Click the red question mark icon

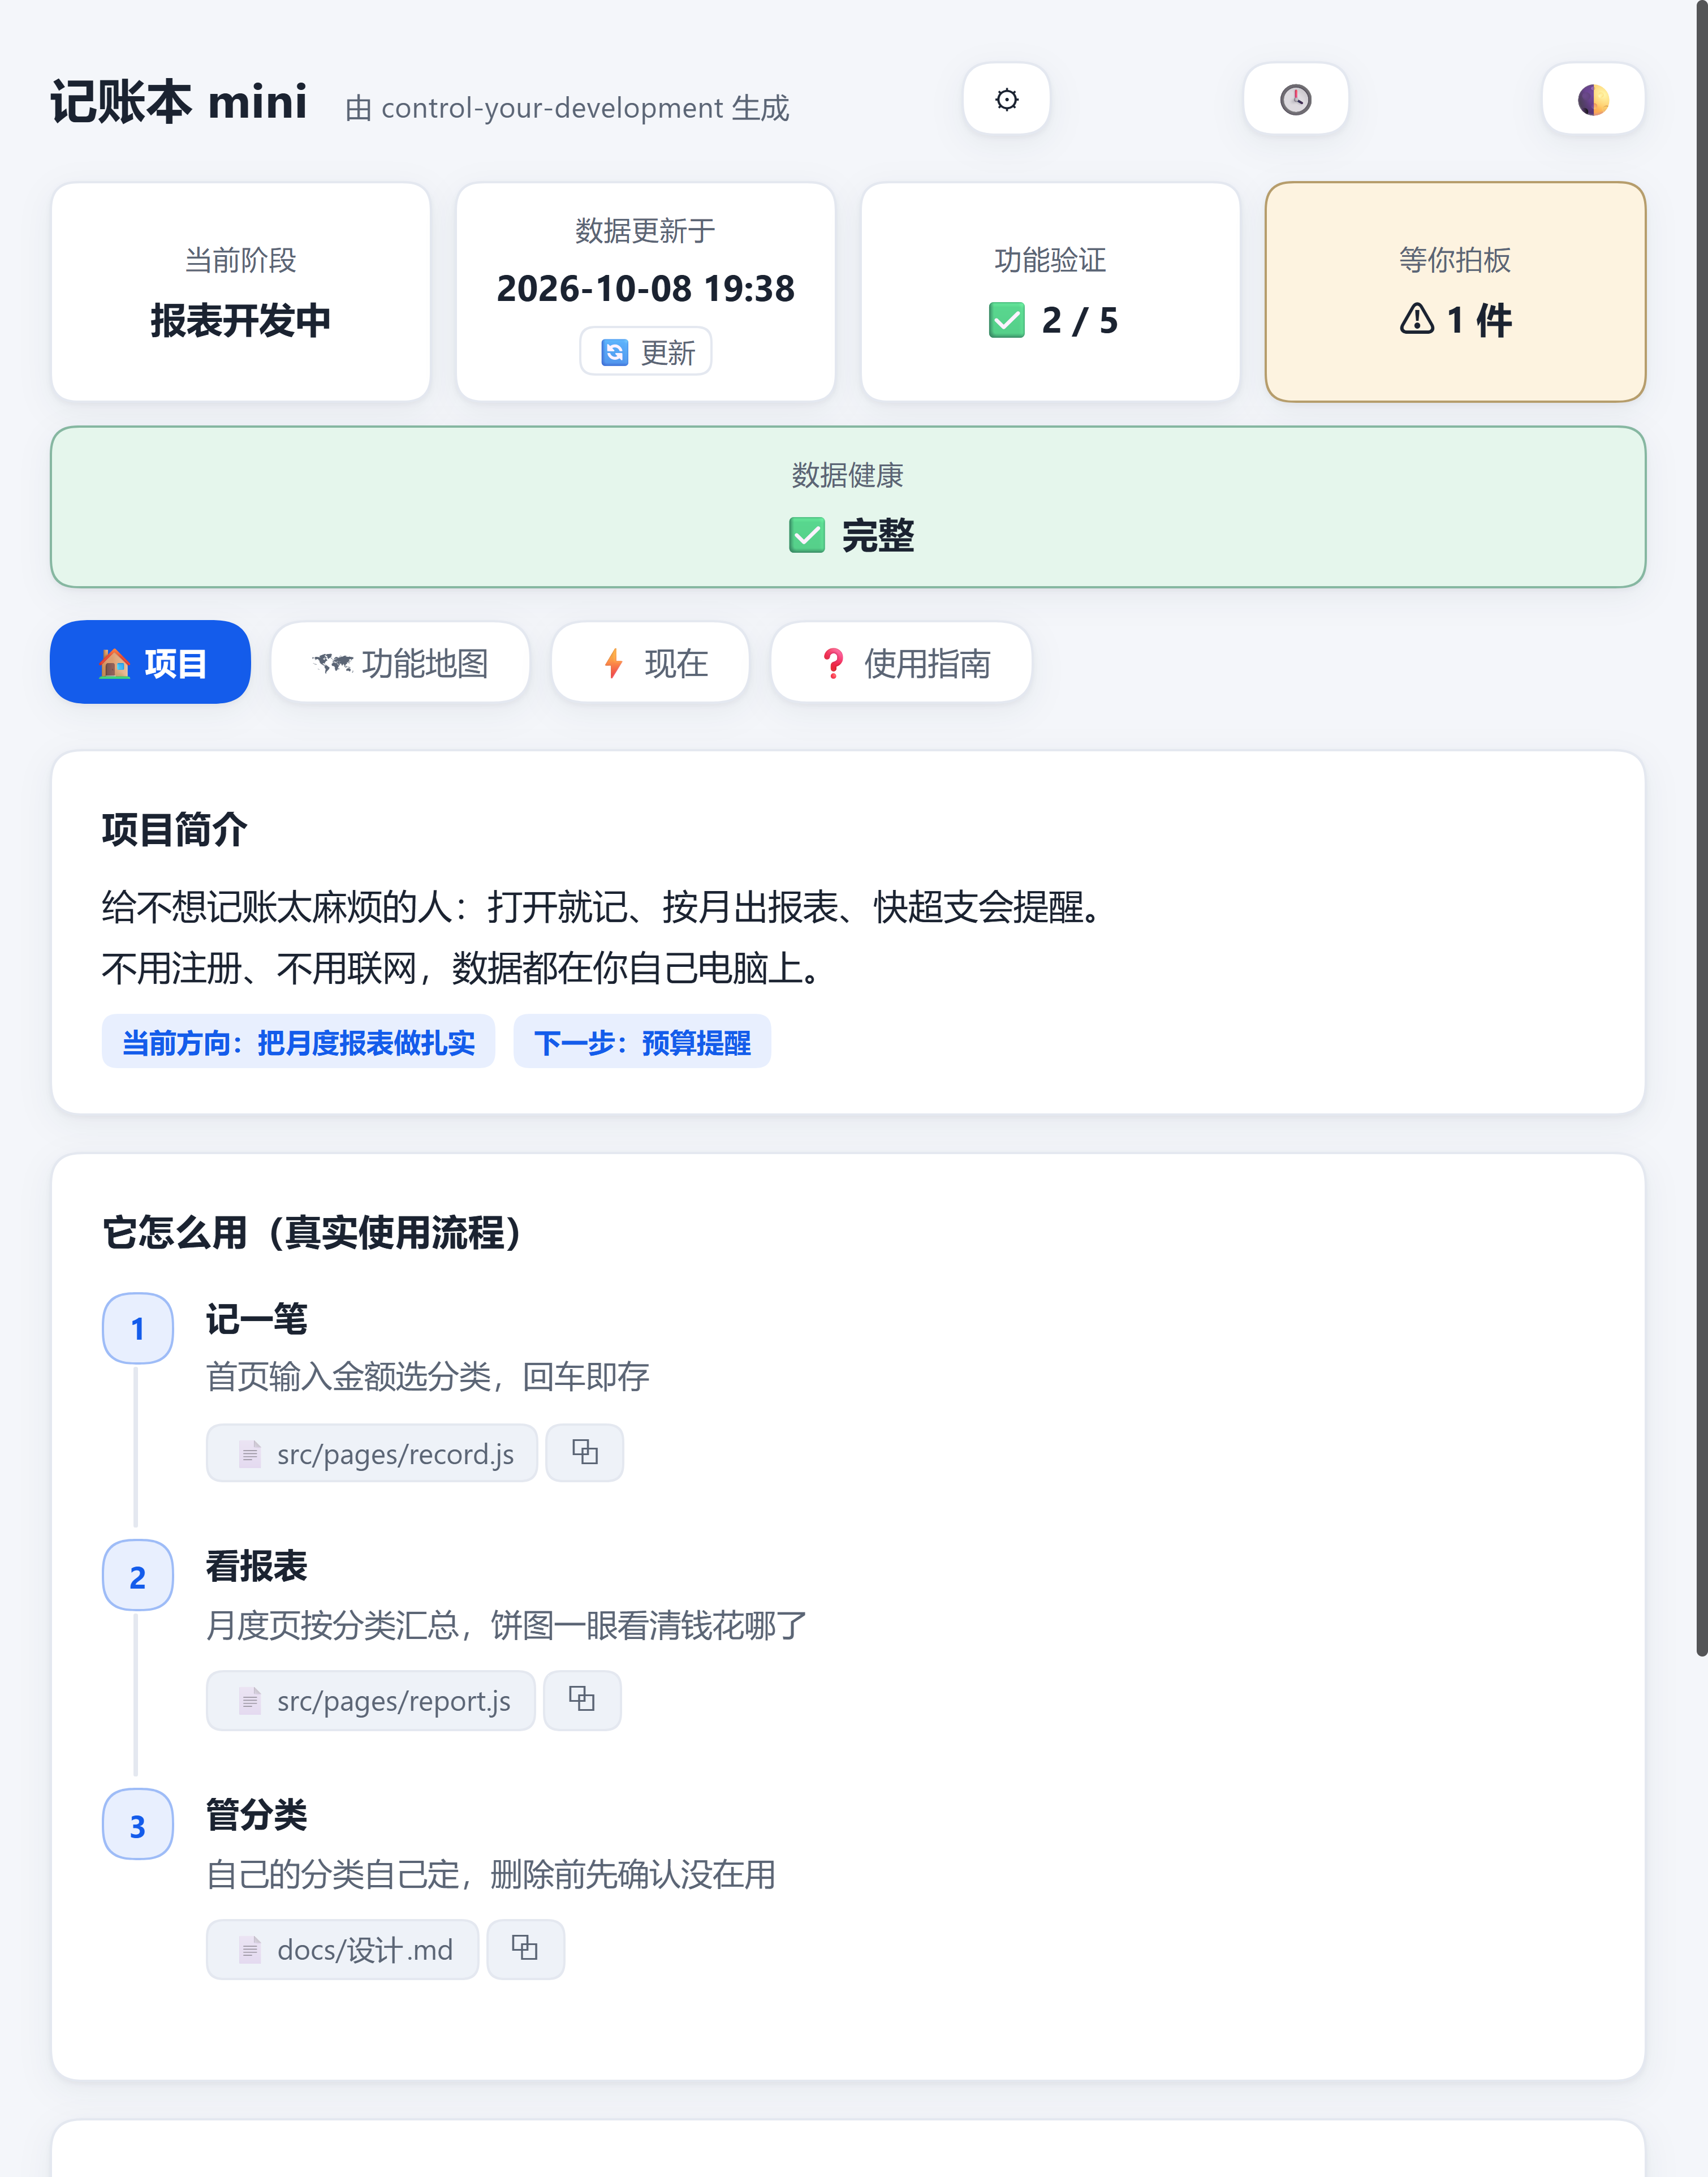[833, 662]
